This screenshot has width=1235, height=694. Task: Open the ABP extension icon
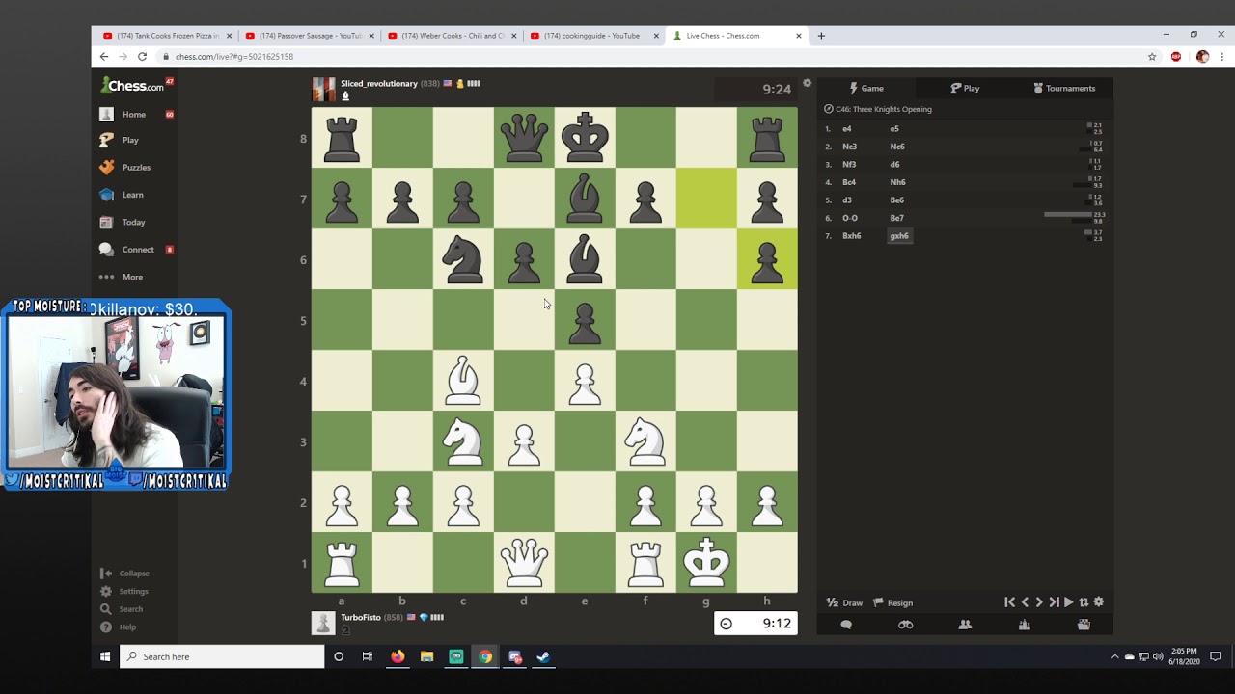click(x=1175, y=57)
